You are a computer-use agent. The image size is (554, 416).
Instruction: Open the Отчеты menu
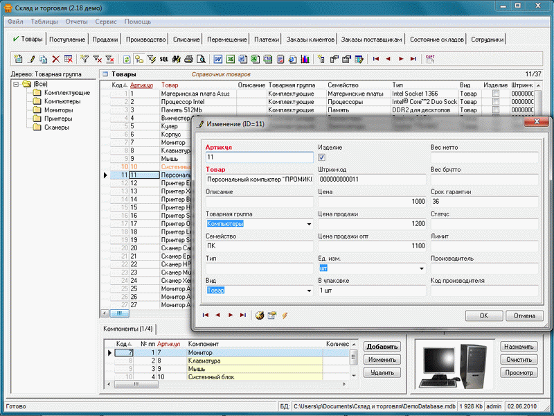[x=76, y=22]
